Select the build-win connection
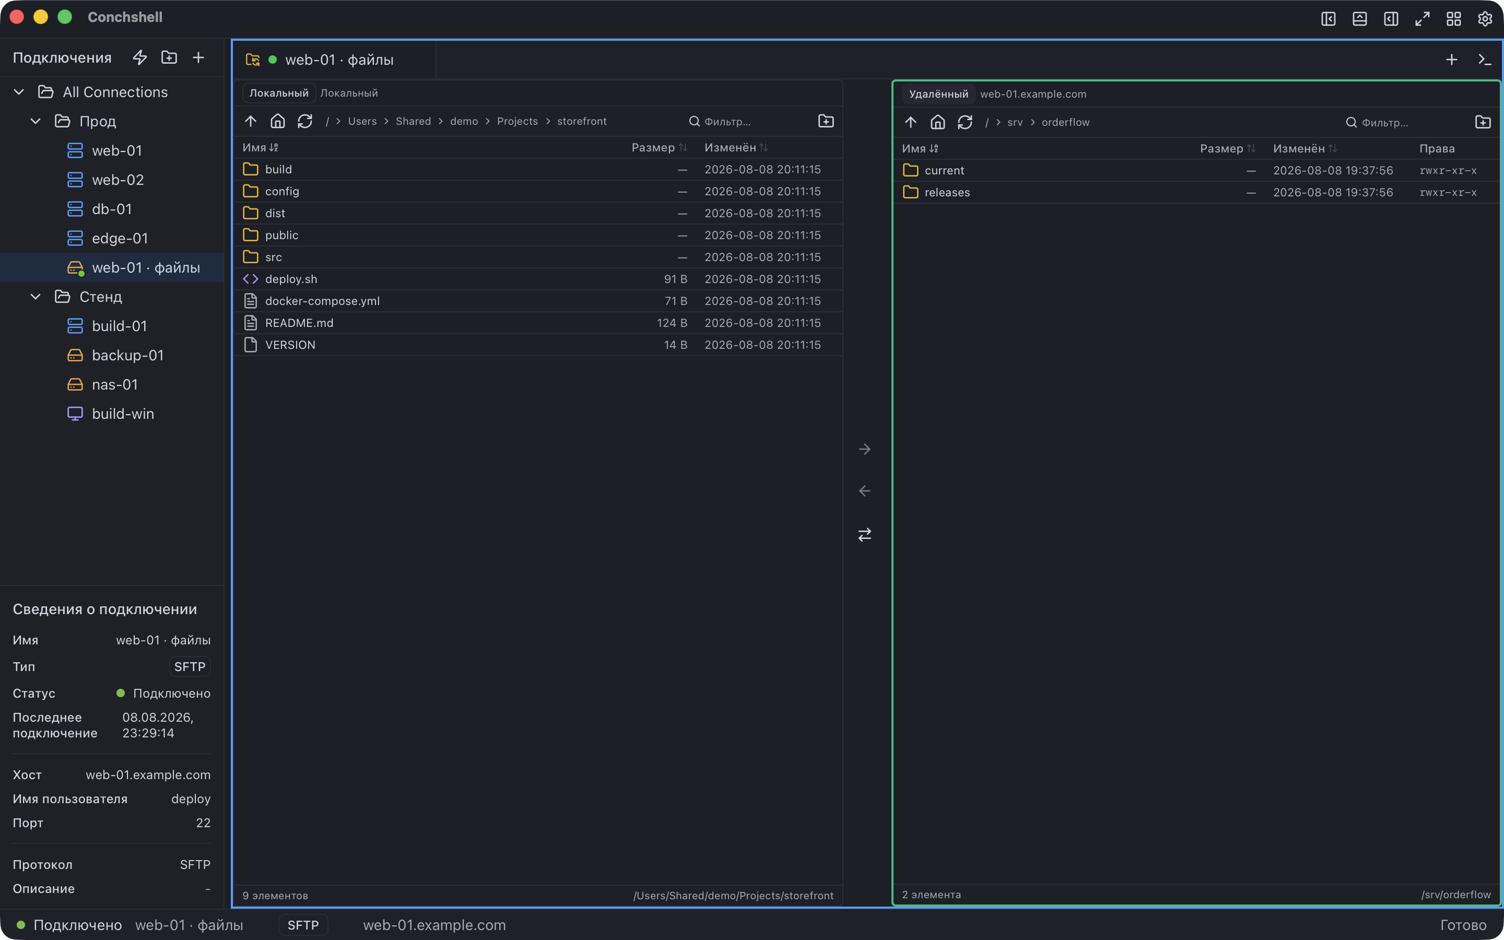This screenshot has height=940, width=1504. (x=112, y=414)
